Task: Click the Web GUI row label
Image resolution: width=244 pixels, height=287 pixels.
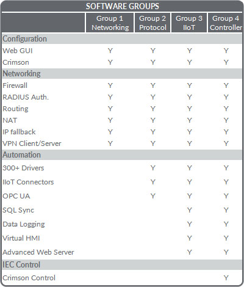Action: point(18,51)
